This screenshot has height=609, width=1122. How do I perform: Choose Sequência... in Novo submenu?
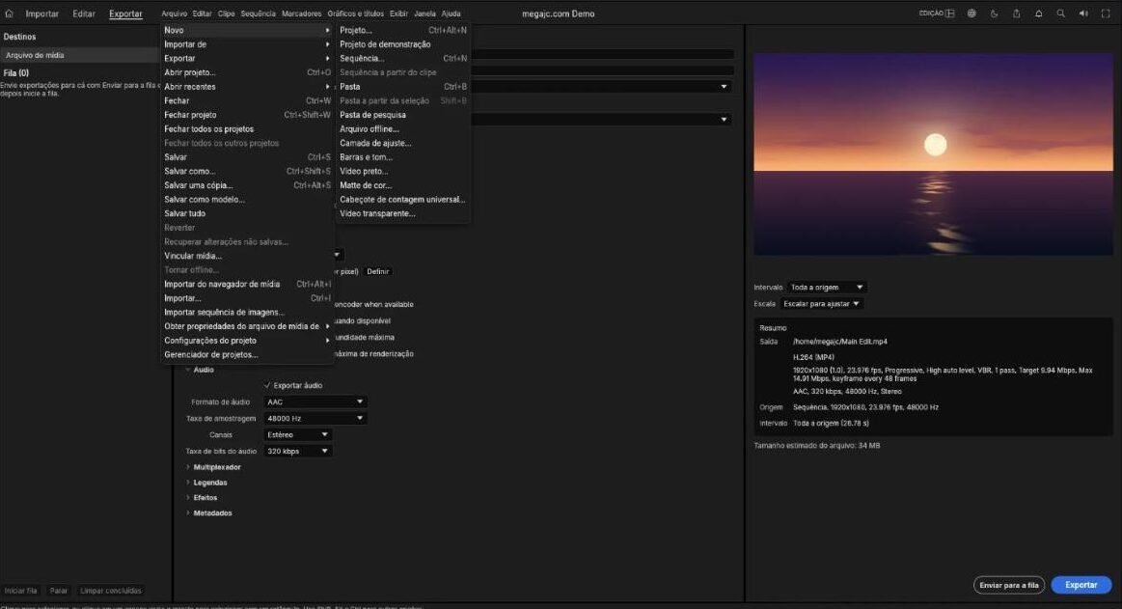(403, 59)
